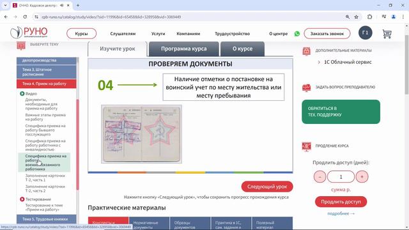Increase extension days with plus button
The height and width of the screenshot is (230, 409).
(362, 176)
